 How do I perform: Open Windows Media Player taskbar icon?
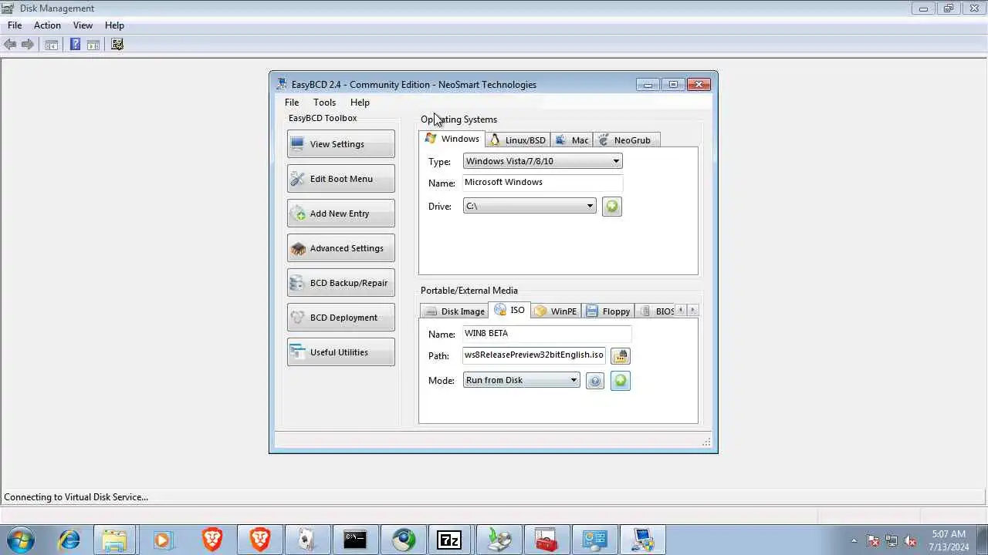[162, 540]
